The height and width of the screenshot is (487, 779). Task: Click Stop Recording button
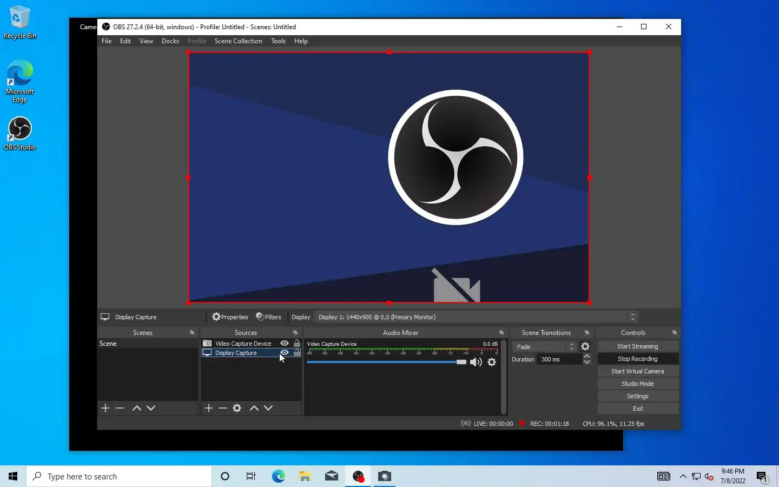pos(638,359)
